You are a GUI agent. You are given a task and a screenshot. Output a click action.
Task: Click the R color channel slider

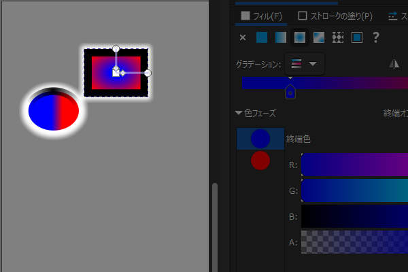[354, 165]
